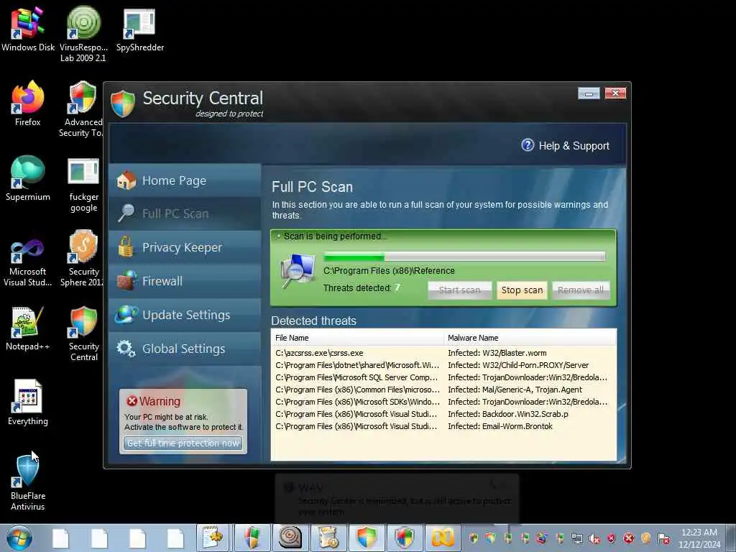
Task: Select the C:\azcsrss.exe\csrss.exe threat row
Action: click(443, 353)
